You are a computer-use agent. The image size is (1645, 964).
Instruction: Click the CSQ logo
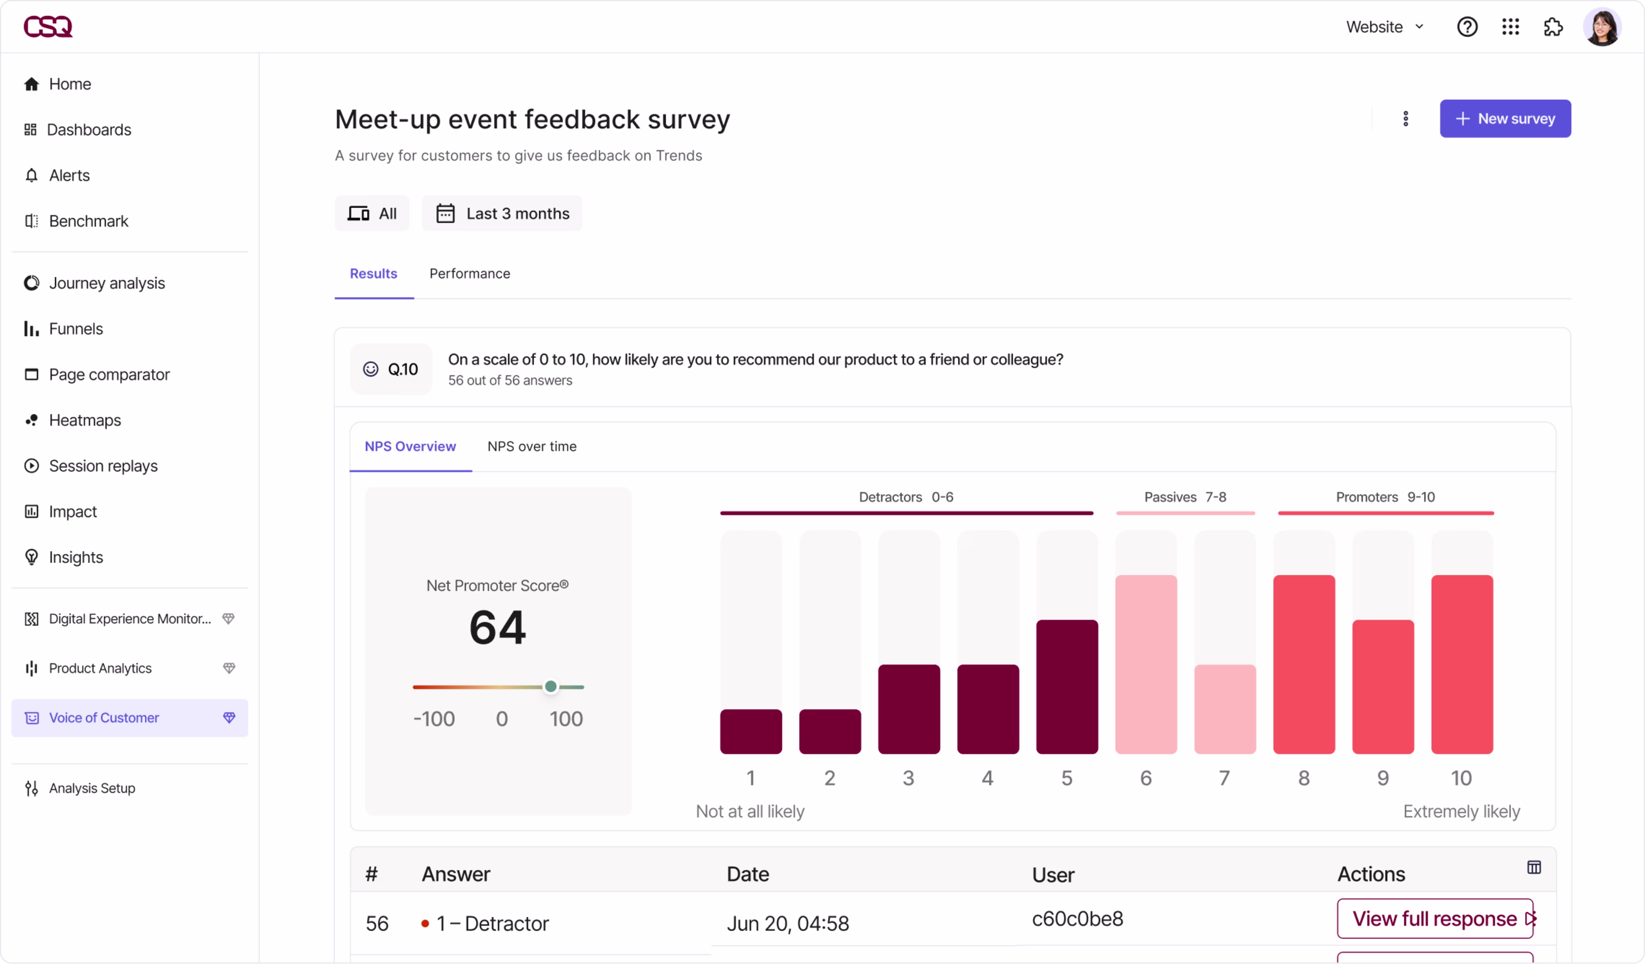48,27
